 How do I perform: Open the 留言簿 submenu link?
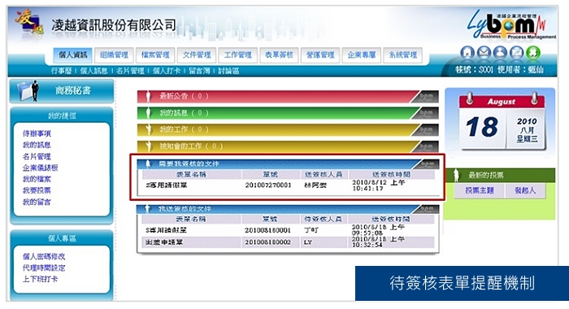[199, 71]
